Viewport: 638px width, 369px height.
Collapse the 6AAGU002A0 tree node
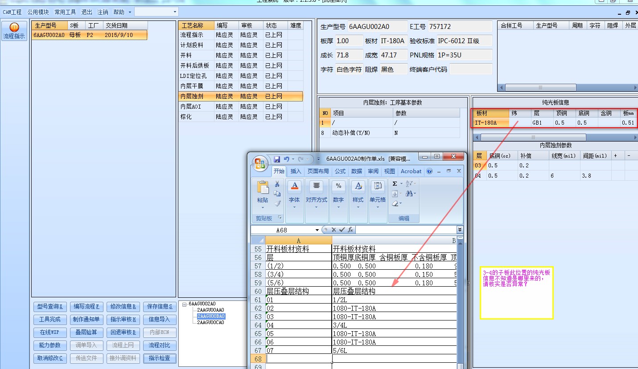[x=185, y=304]
